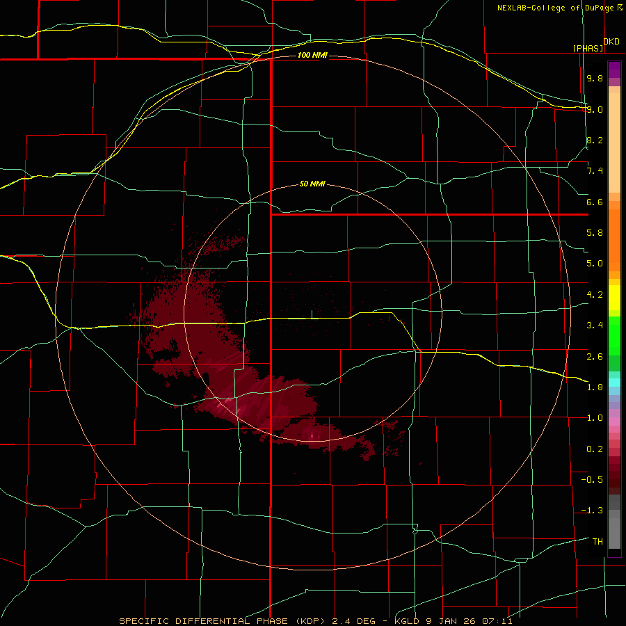Click the 2.6 color scale value
The height and width of the screenshot is (626, 626).
point(595,356)
